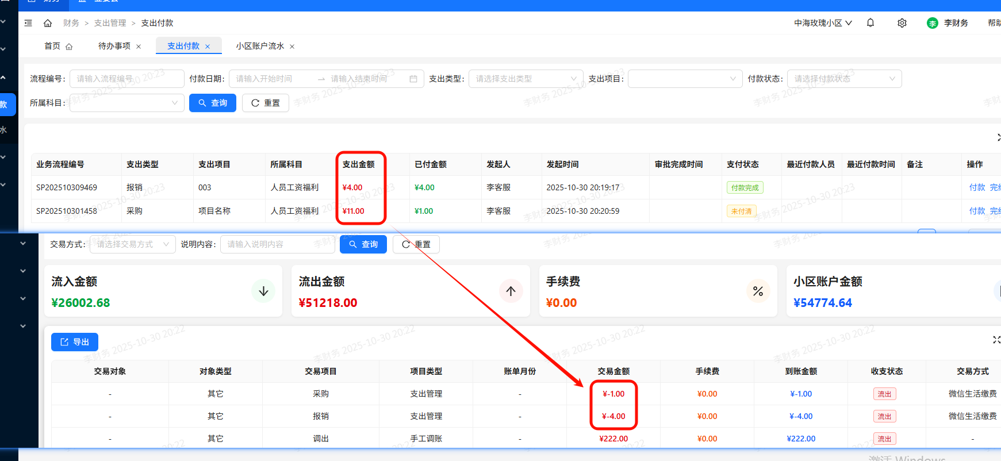Open the 支出类型 dropdown
Image resolution: width=1001 pixels, height=461 pixels.
point(526,79)
